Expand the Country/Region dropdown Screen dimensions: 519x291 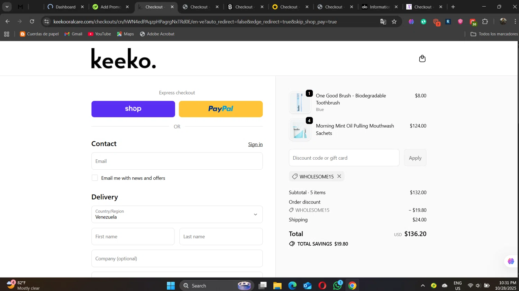pyautogui.click(x=177, y=214)
